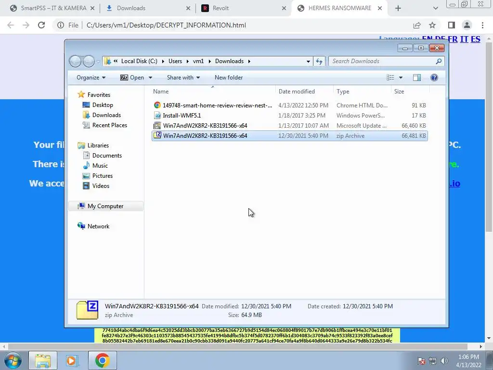Switch ransom page language to ES
493x370 pixels.
(x=475, y=39)
